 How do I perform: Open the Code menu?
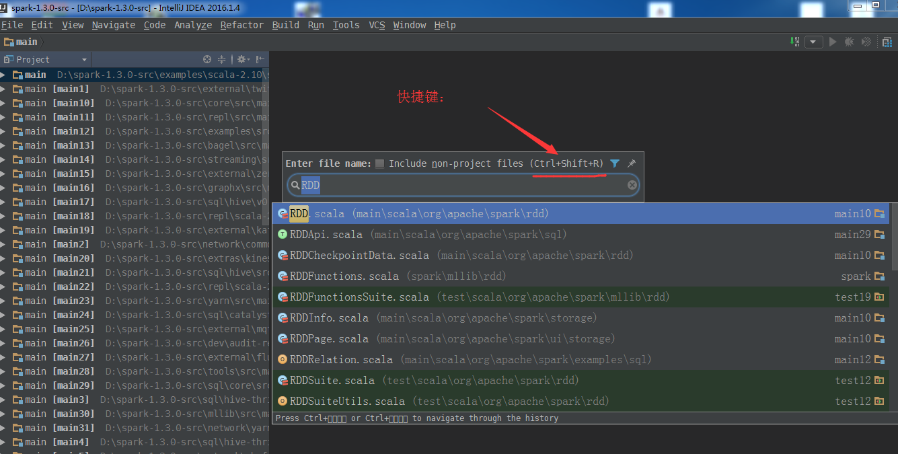[x=155, y=25]
